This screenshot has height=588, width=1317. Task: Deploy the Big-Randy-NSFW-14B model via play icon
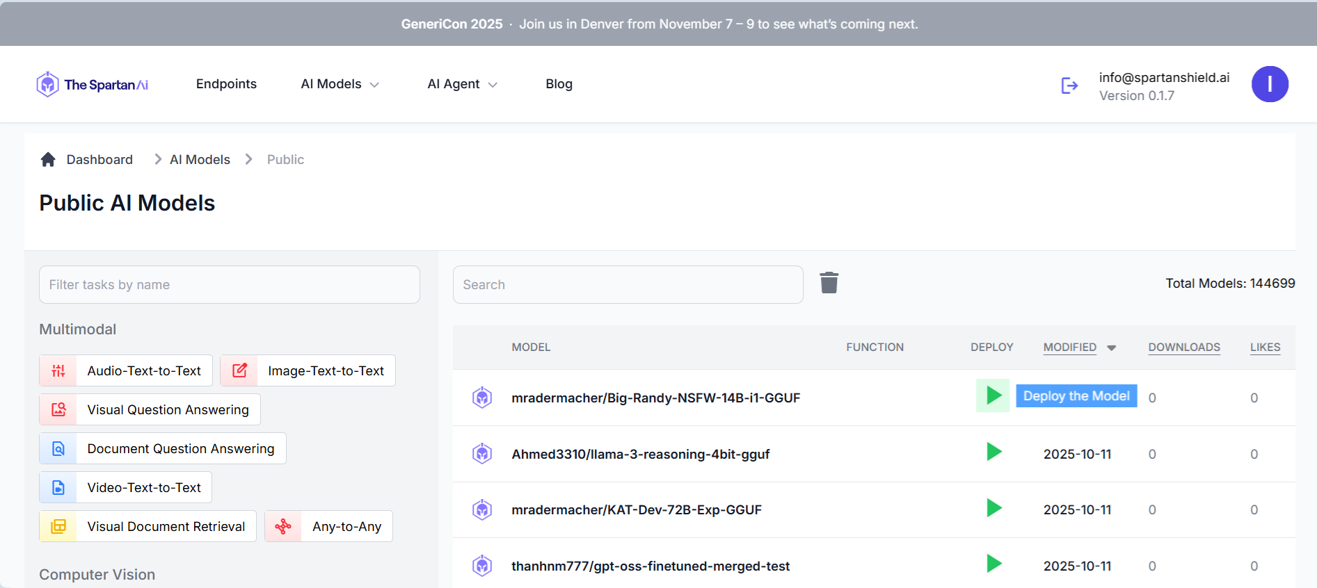pos(993,396)
